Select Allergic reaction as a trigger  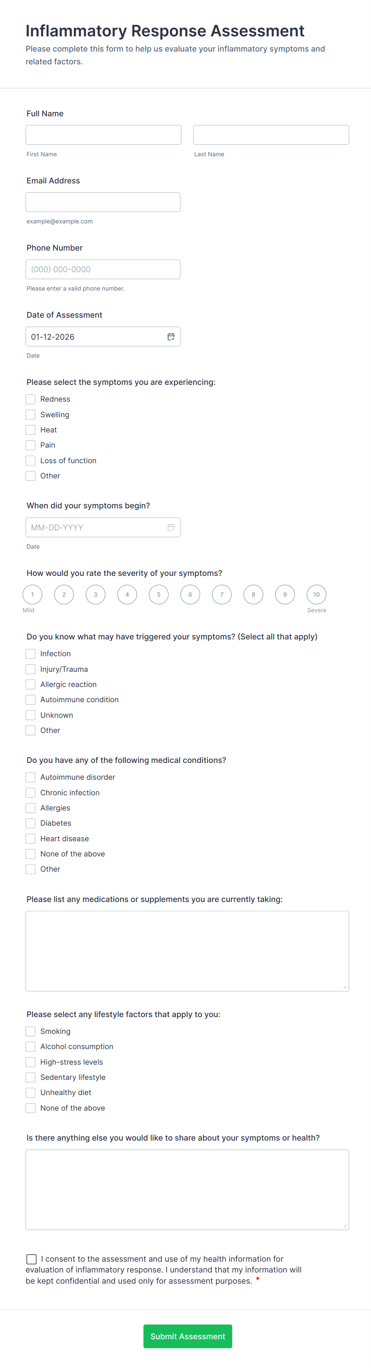coord(30,685)
